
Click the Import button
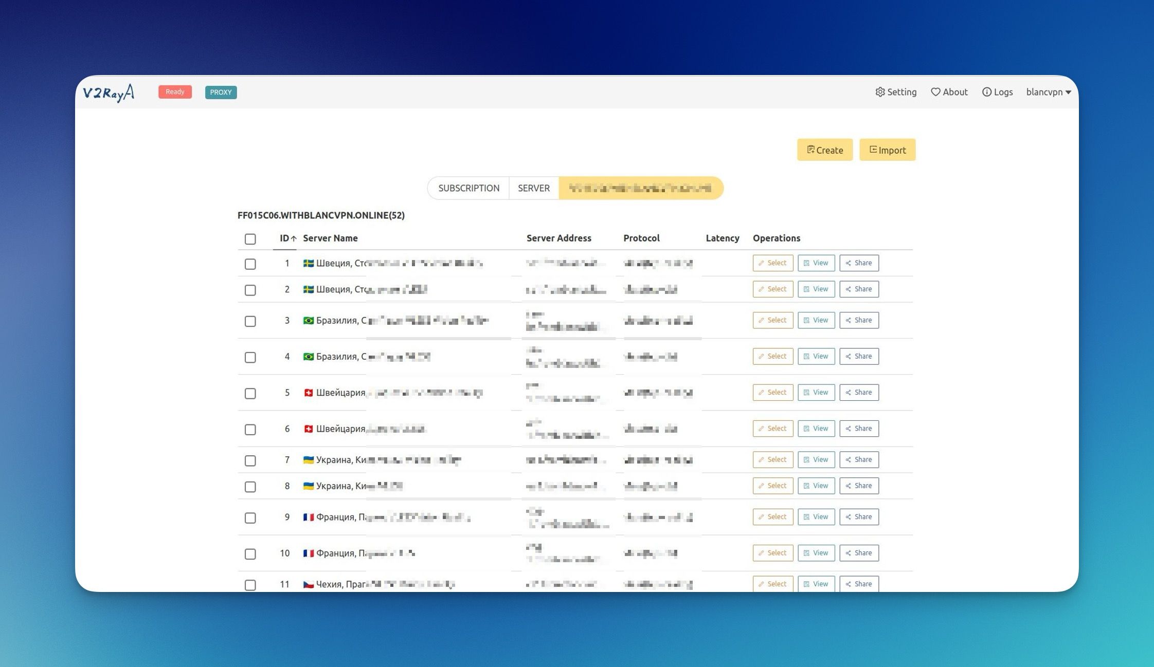point(887,150)
